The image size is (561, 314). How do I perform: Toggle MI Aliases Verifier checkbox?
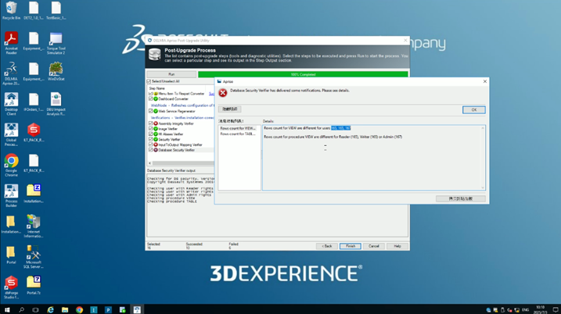pyautogui.click(x=151, y=134)
